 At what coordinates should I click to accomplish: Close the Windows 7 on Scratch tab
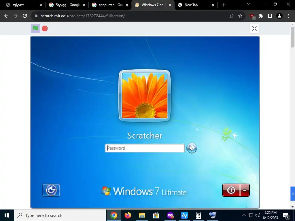click(x=170, y=5)
